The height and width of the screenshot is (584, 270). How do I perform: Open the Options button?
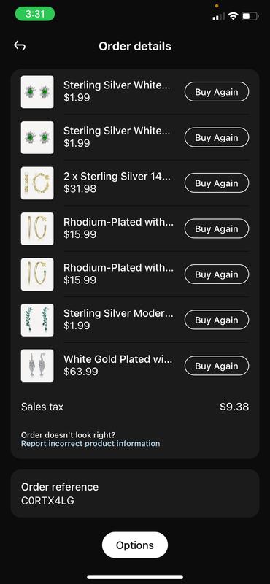point(135,545)
